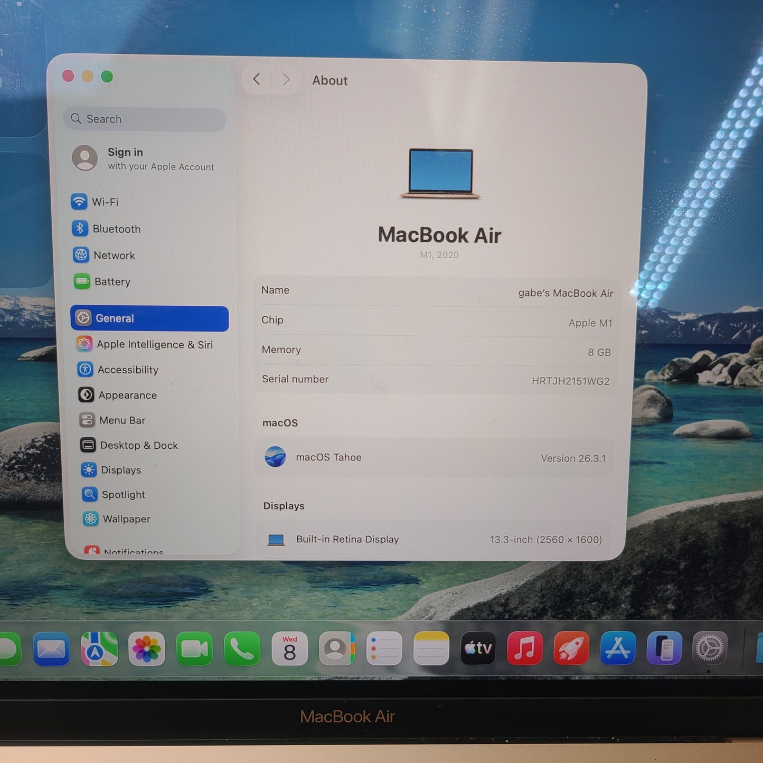Open FaceTime from the Dock
Image resolution: width=763 pixels, height=763 pixels.
pos(194,649)
